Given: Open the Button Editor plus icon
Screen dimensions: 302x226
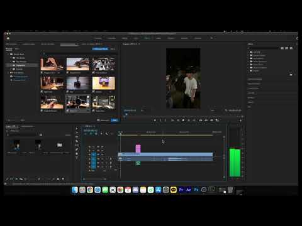Looking at the screenshot, I should pyautogui.click(x=240, y=121).
